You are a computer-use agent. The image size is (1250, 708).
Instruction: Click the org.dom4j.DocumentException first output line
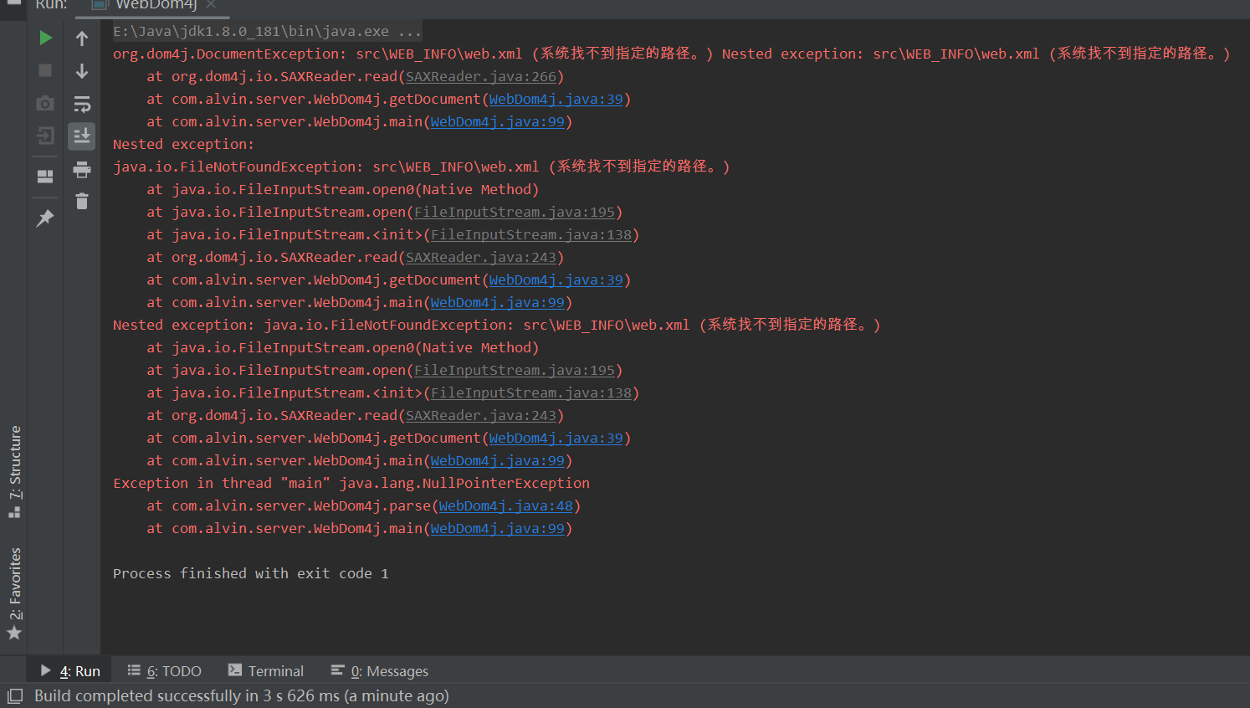click(x=672, y=54)
